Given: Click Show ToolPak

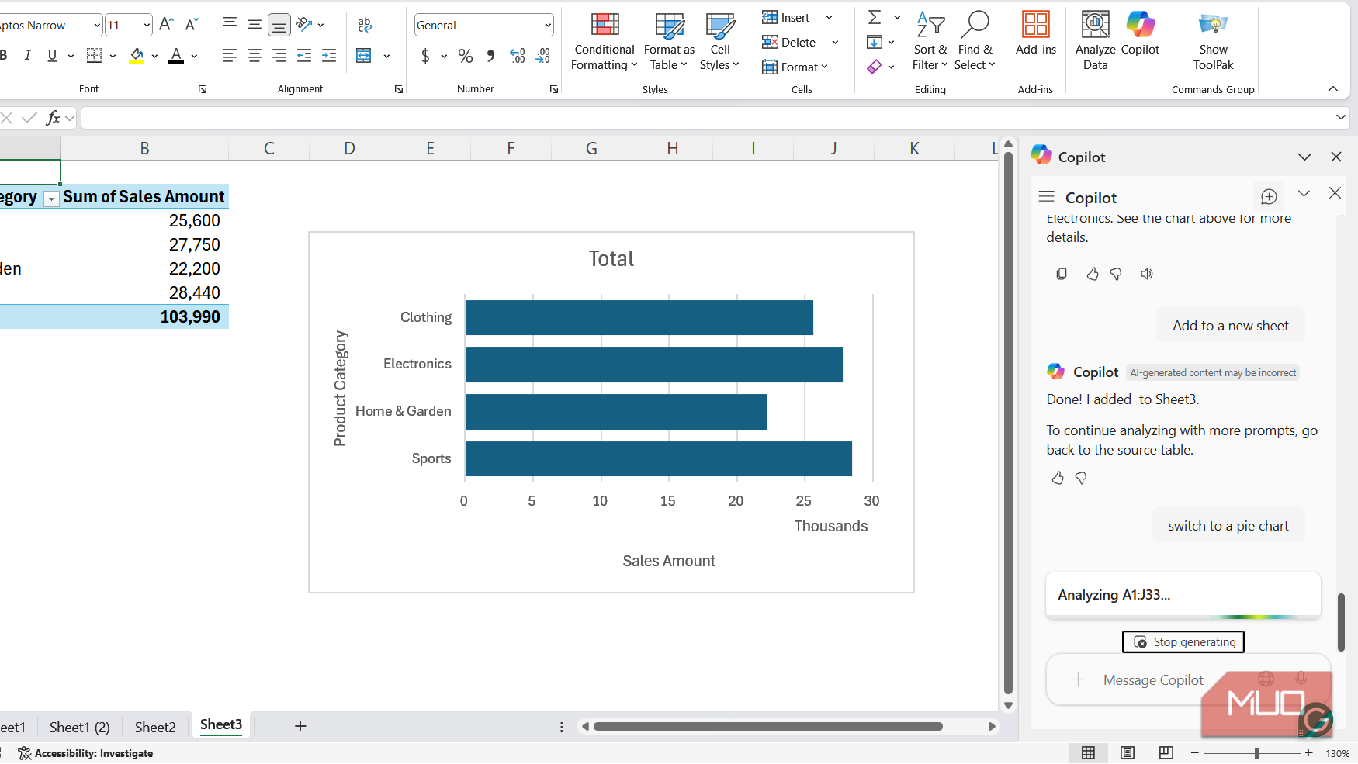Looking at the screenshot, I should (1213, 42).
